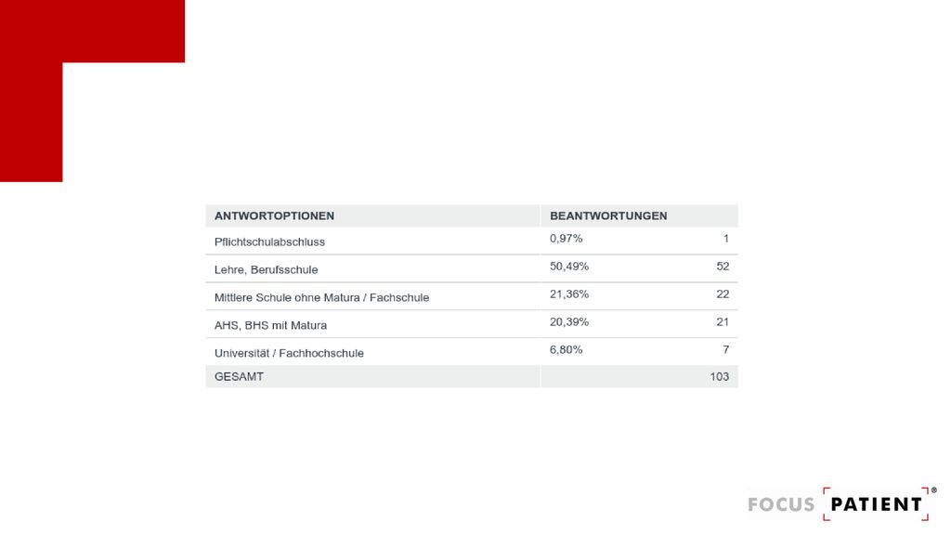Viewport: 951px width, 535px height.
Task: Click the 50,49% percentage value
Action: point(569,267)
